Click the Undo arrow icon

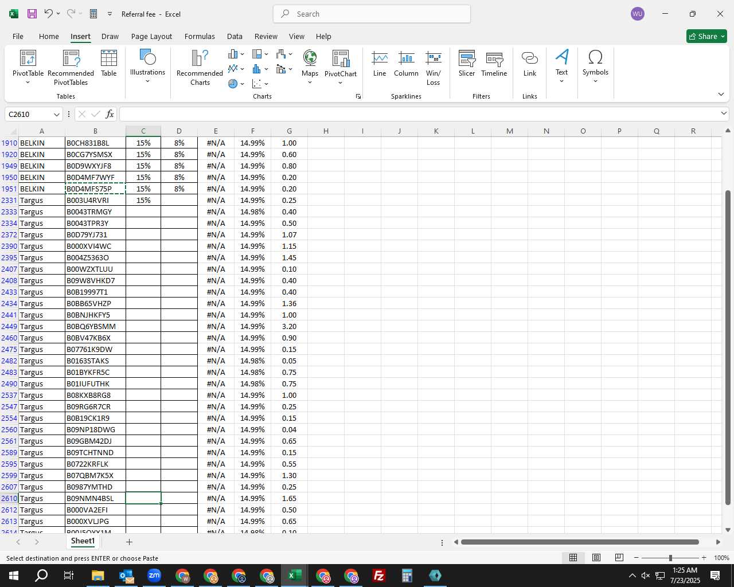(x=48, y=14)
